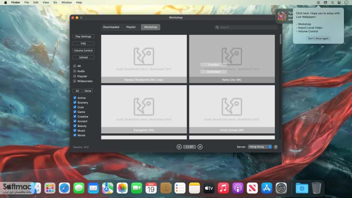
Task: Uncheck the Movie category
Action: pos(75,135)
